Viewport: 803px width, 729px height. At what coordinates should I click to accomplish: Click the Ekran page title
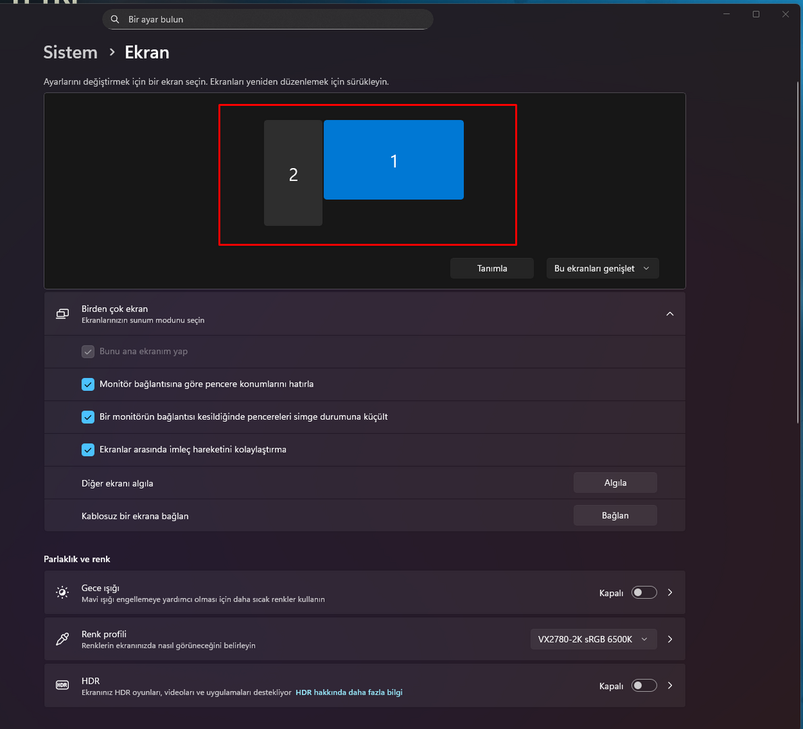coord(147,52)
